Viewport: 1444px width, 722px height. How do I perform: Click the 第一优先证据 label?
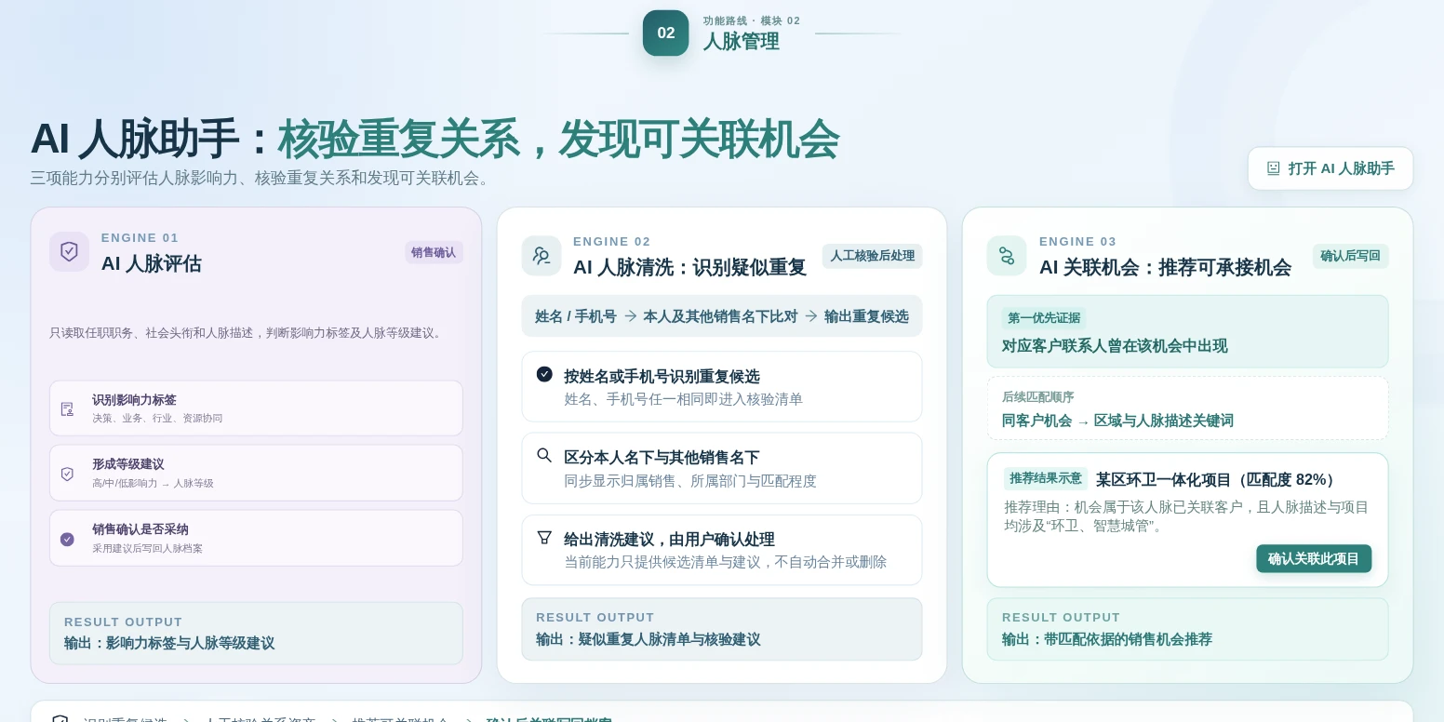[1044, 318]
